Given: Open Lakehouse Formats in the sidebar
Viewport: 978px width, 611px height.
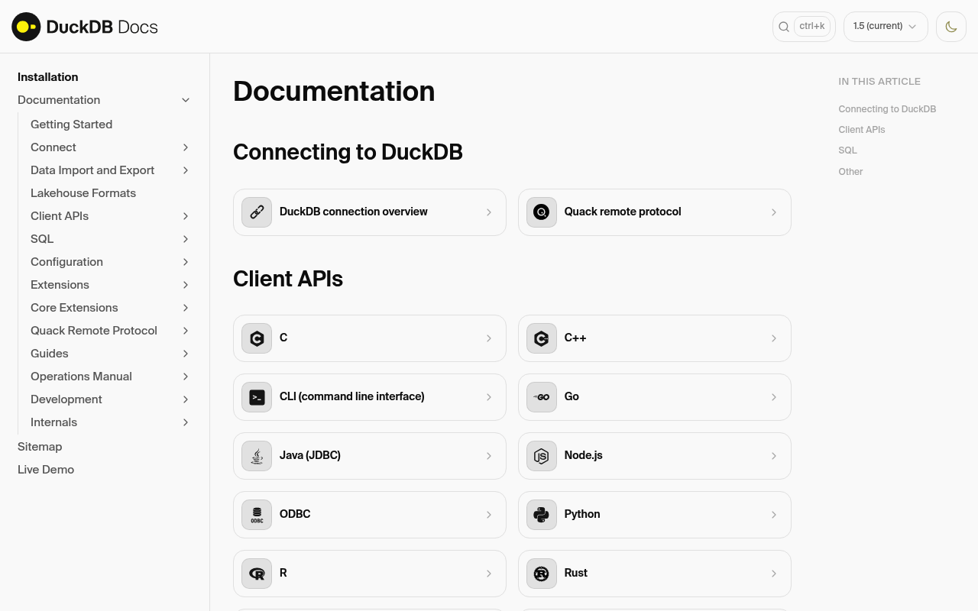Looking at the screenshot, I should click(83, 193).
